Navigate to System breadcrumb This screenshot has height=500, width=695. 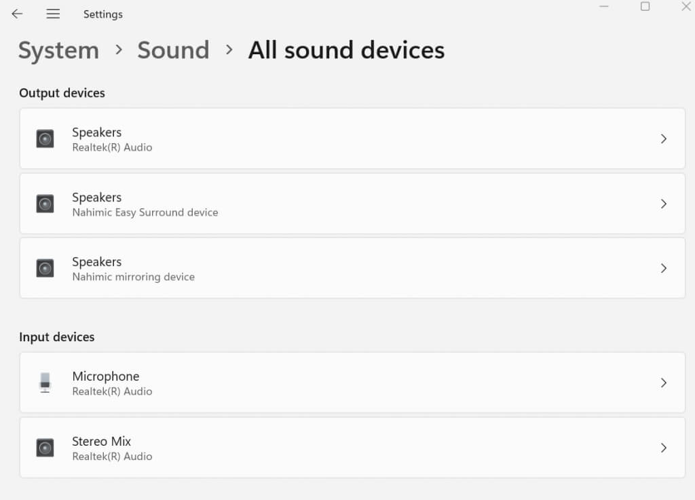58,50
